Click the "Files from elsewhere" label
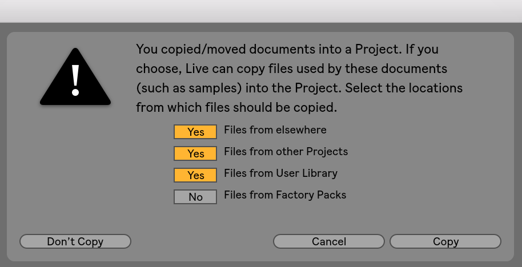The width and height of the screenshot is (522, 267). tap(275, 130)
